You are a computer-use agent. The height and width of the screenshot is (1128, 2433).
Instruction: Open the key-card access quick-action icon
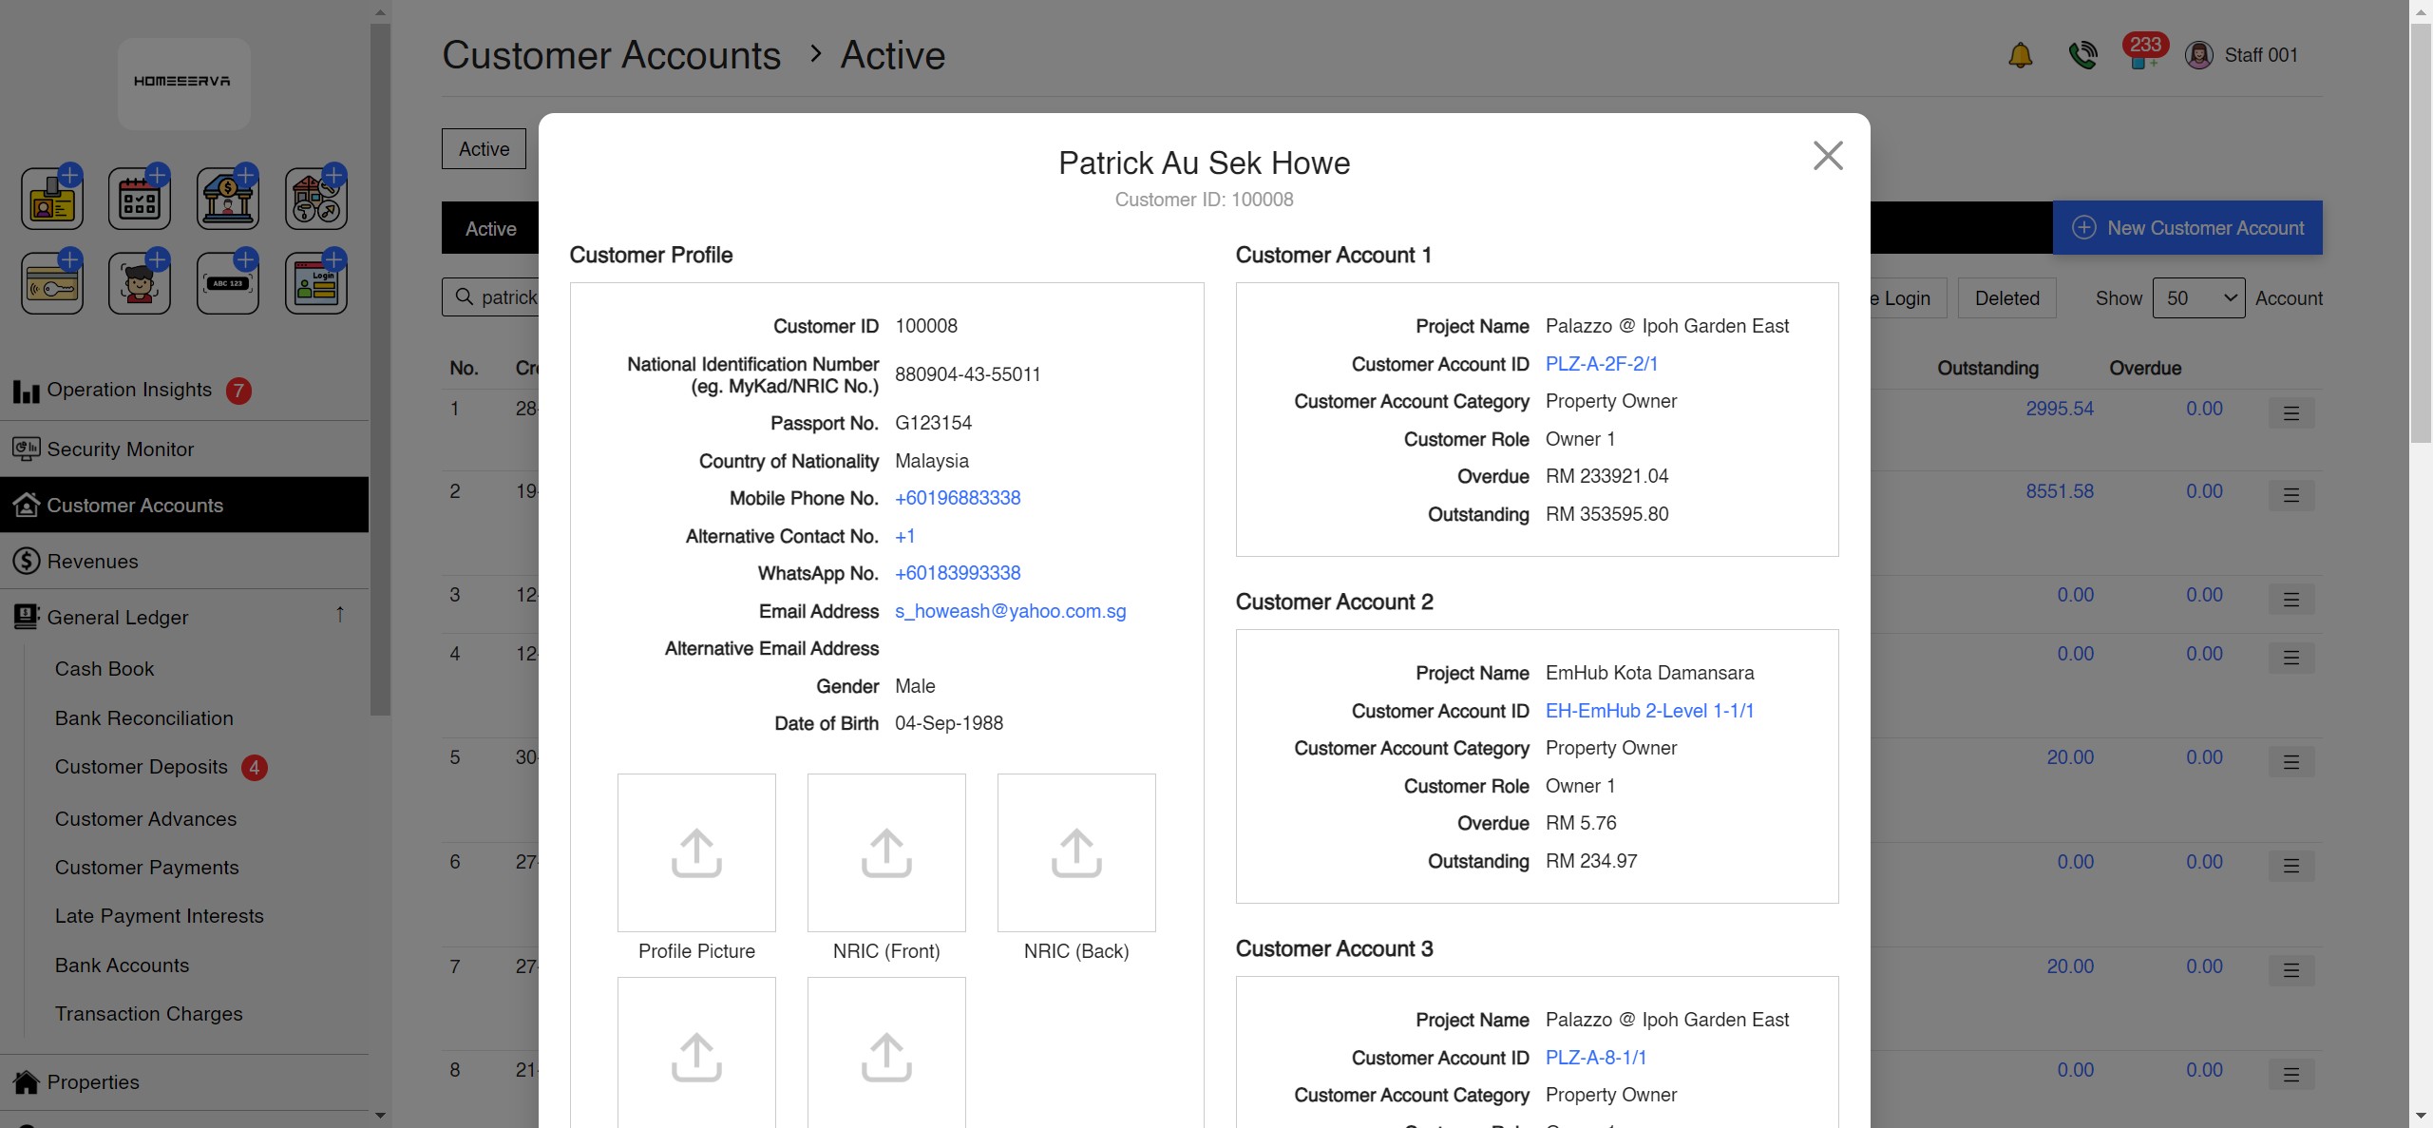[x=52, y=281]
